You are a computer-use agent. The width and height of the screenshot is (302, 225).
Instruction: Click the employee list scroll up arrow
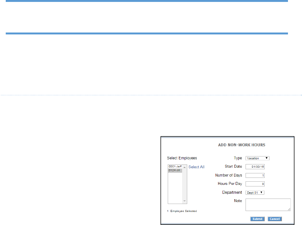coord(185,167)
